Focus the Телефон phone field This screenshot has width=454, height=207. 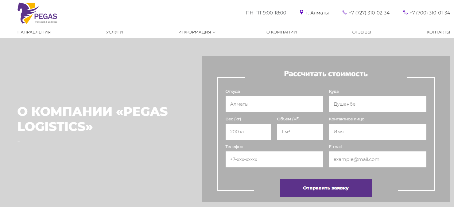tap(274, 159)
